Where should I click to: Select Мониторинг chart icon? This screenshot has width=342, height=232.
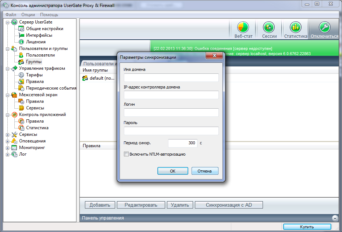coord(14,148)
